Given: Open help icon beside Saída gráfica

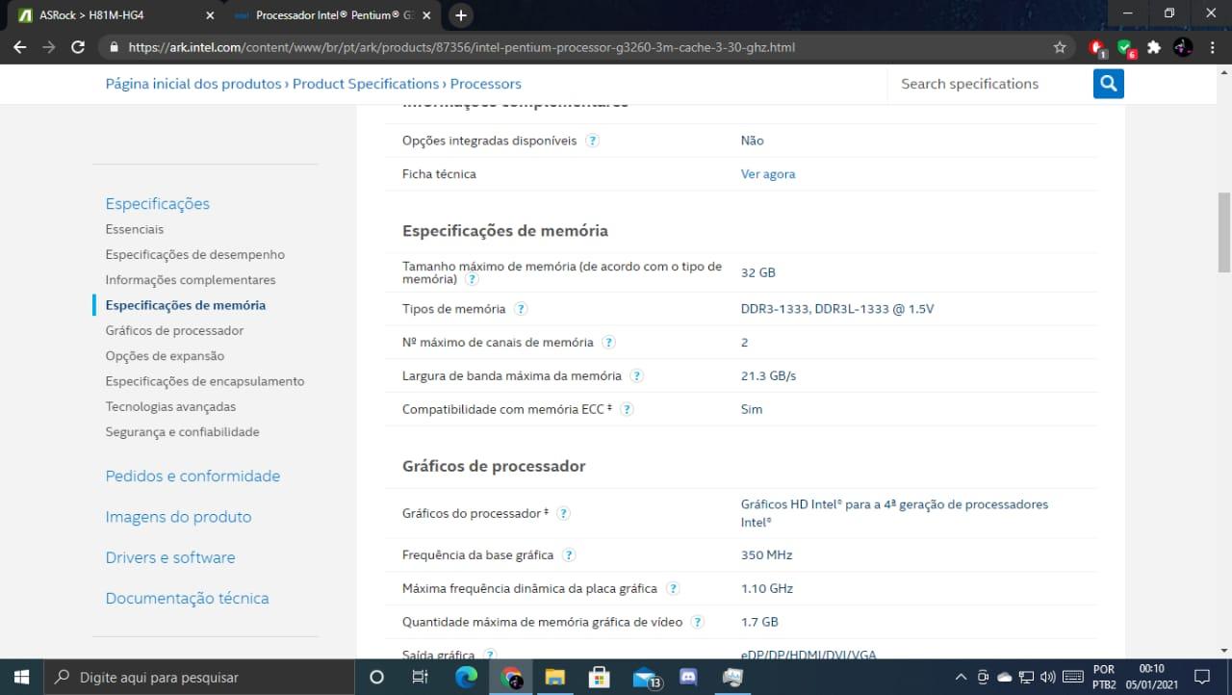Looking at the screenshot, I should (490, 655).
